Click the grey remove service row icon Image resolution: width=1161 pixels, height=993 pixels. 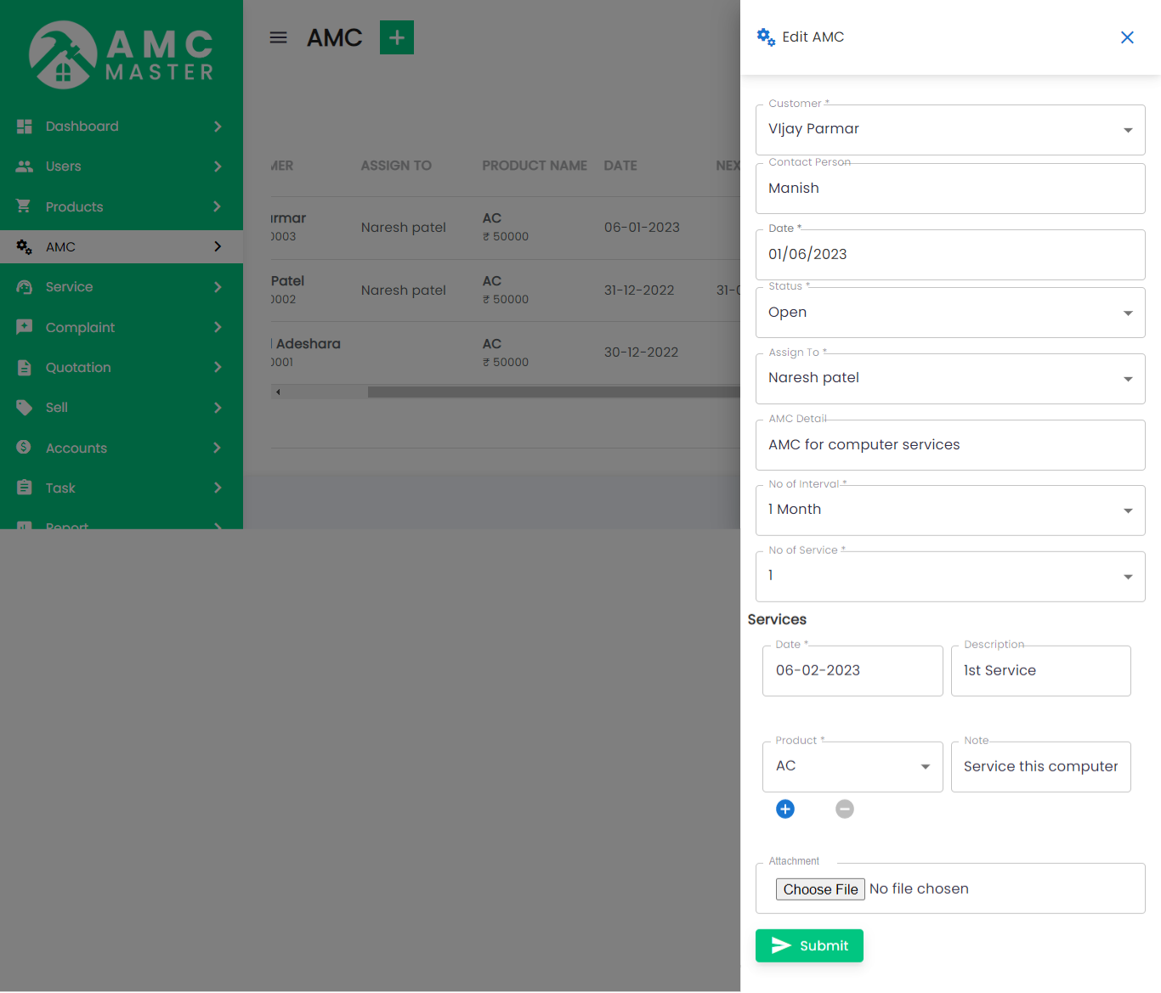tap(844, 809)
